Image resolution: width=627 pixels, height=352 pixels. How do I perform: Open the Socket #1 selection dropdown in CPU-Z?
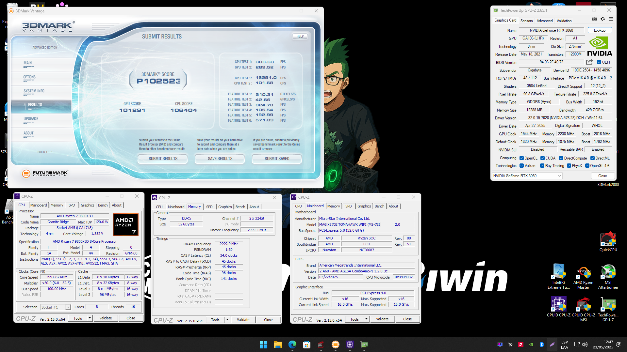click(56, 307)
